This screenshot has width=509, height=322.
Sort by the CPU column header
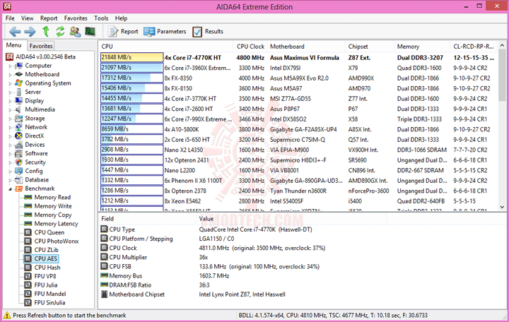(x=166, y=47)
